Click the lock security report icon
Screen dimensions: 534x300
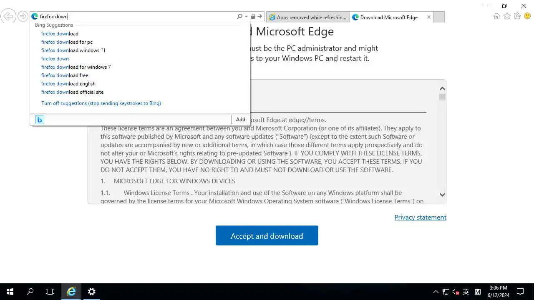pyautogui.click(x=253, y=17)
